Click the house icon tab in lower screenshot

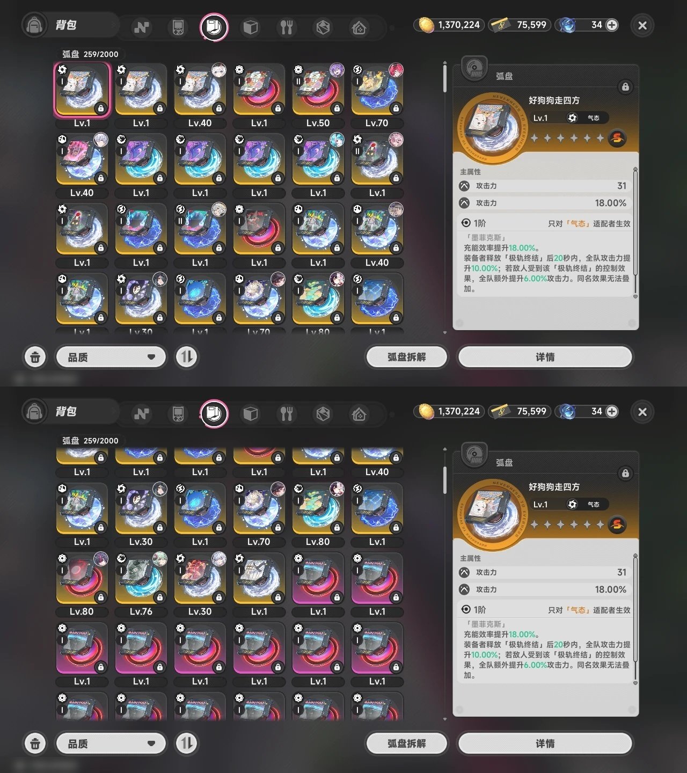coord(359,413)
